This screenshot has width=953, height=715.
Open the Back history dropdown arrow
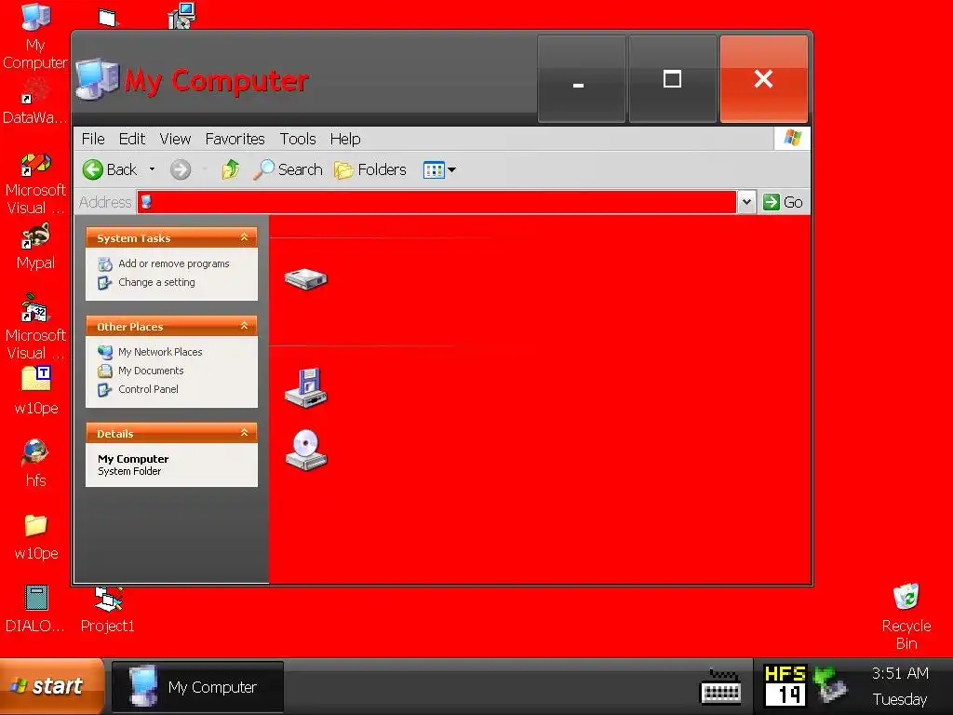pyautogui.click(x=152, y=169)
